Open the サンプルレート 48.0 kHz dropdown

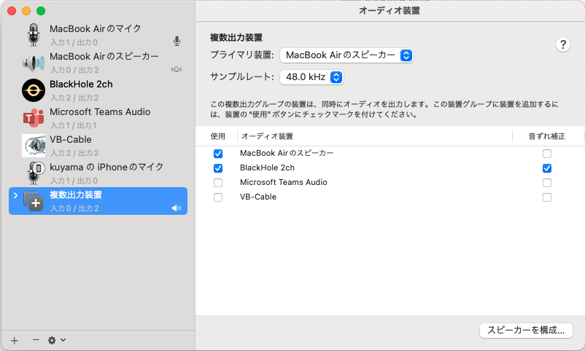[311, 77]
